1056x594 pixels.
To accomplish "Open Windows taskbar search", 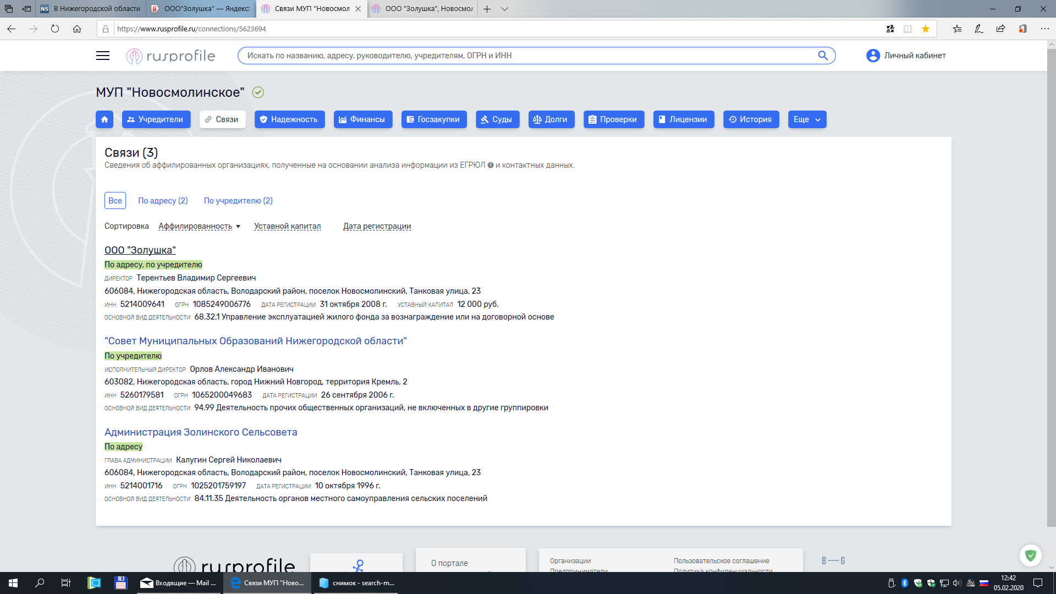I will tap(40, 583).
